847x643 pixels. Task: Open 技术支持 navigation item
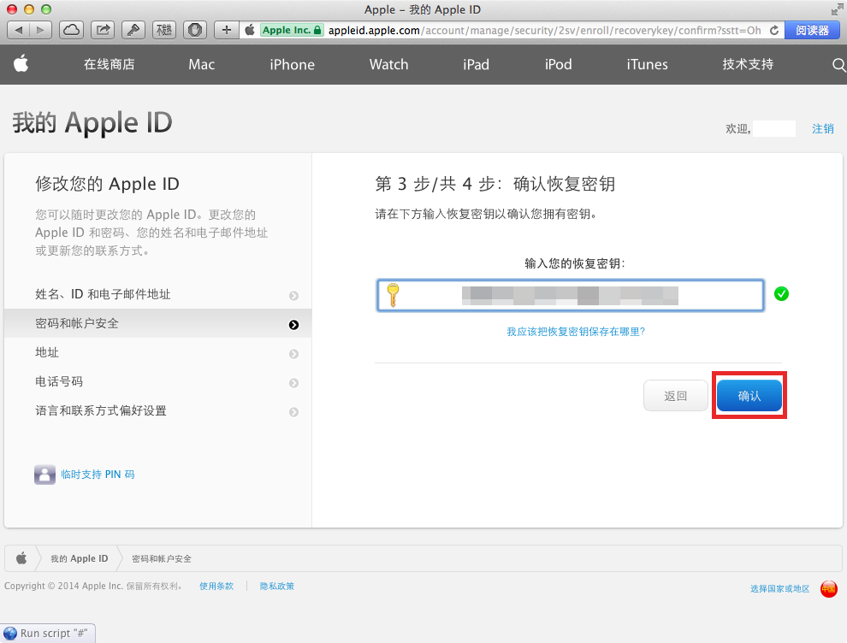(x=748, y=64)
